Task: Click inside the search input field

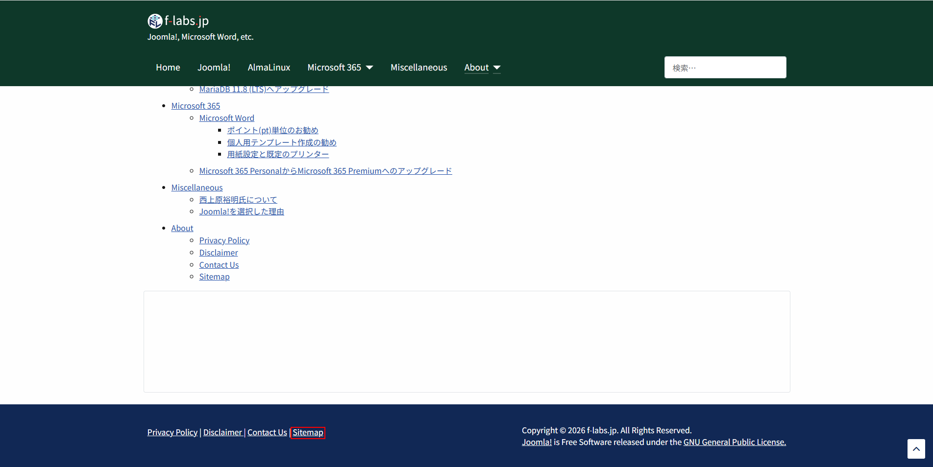Action: pos(725,67)
